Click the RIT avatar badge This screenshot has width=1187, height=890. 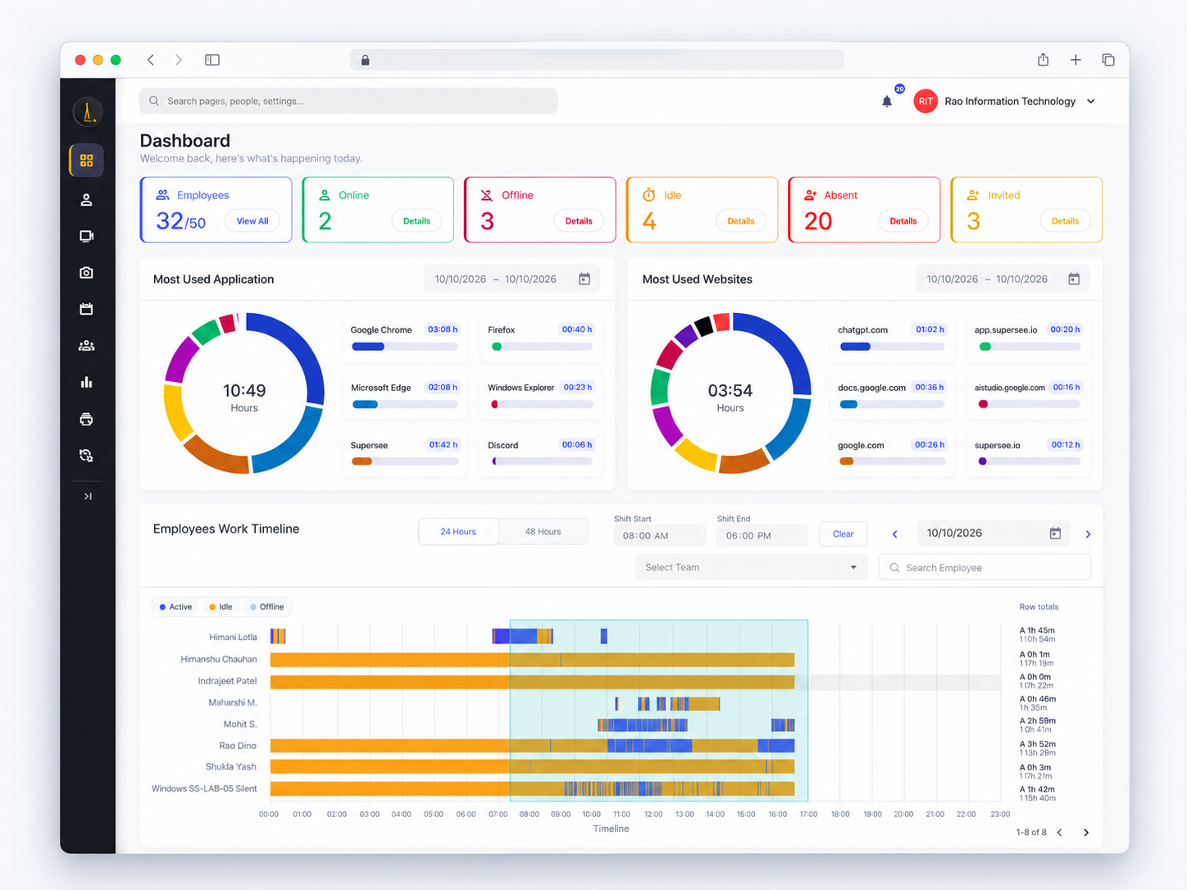pos(925,102)
